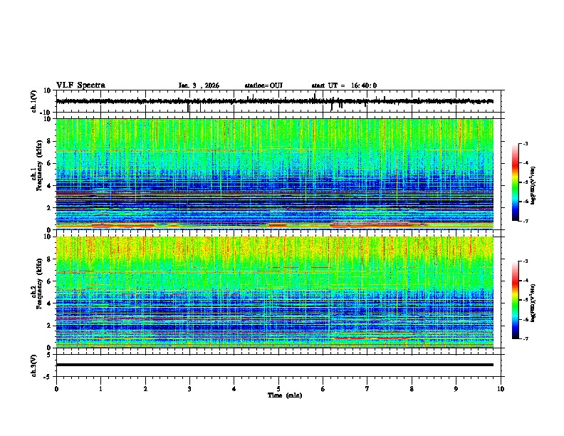Image resolution: width=564 pixels, height=436 pixels.
Task: Click the "5" tick on the time axis
Action: 278,389
